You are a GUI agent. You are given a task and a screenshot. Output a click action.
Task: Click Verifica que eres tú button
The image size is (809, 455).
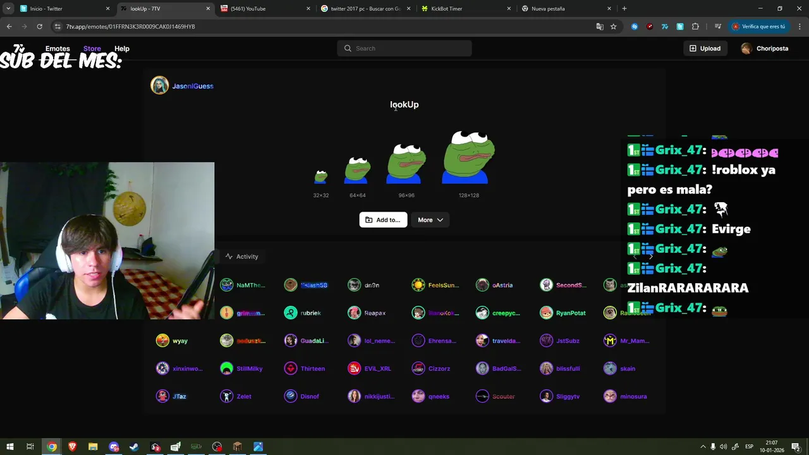click(758, 27)
